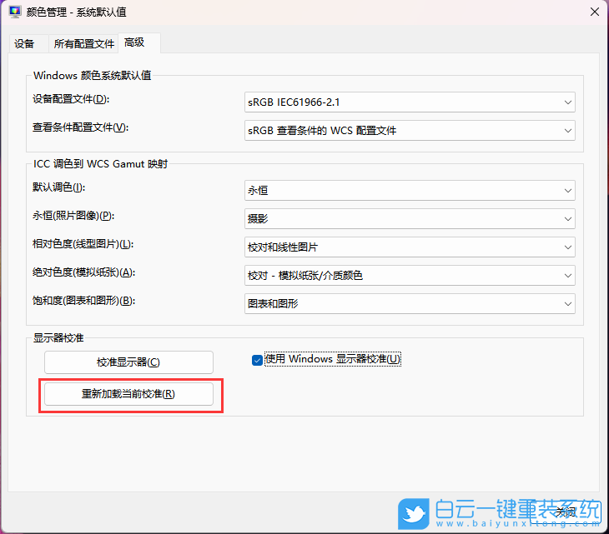Switch to the 设备 tab
Viewport: 609px width, 534px height.
[x=24, y=43]
